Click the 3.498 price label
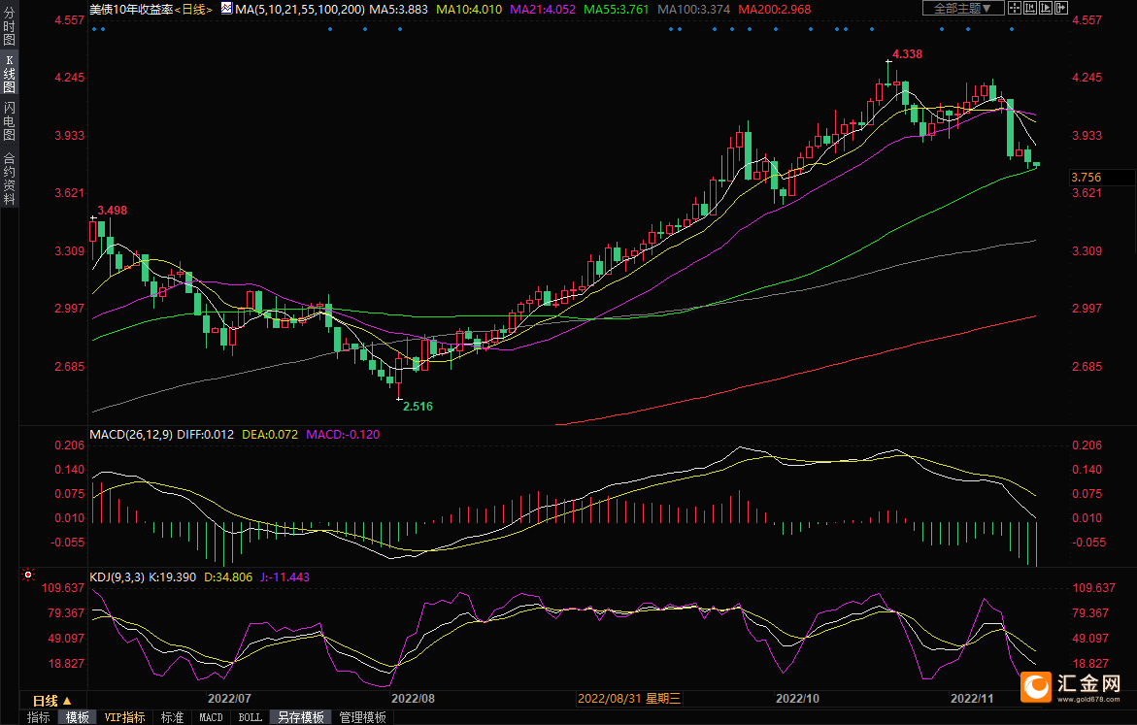Screen dimensions: 1137x725 pos(113,211)
